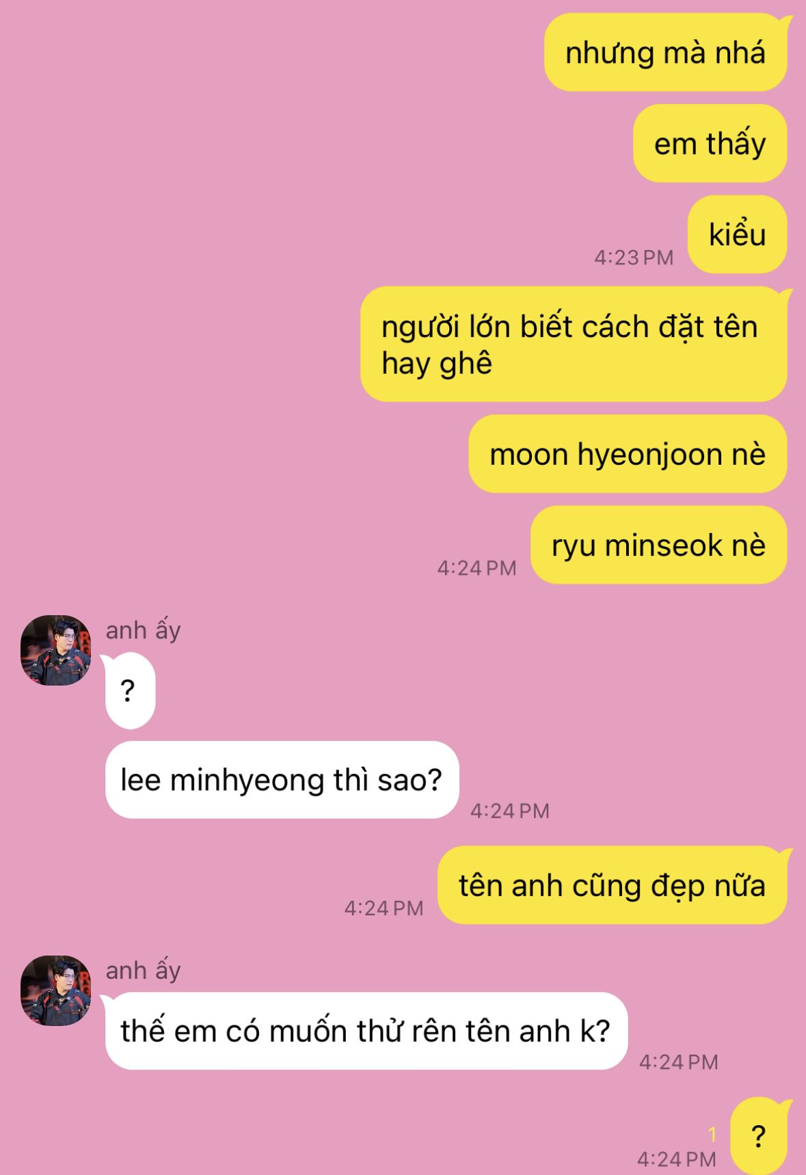This screenshot has width=806, height=1175.
Task: Tap the white "?" reply bubble
Action: click(x=130, y=691)
